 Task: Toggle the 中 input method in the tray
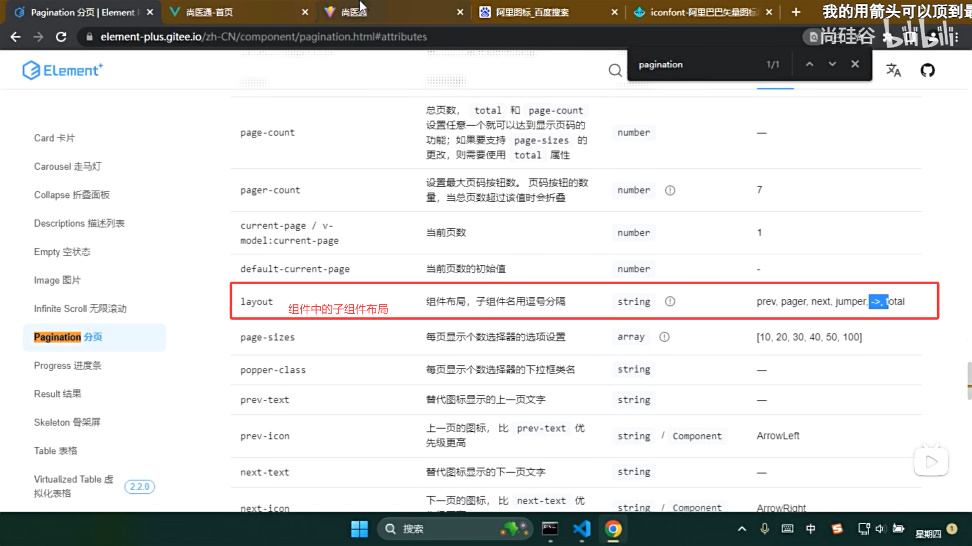[811, 529]
